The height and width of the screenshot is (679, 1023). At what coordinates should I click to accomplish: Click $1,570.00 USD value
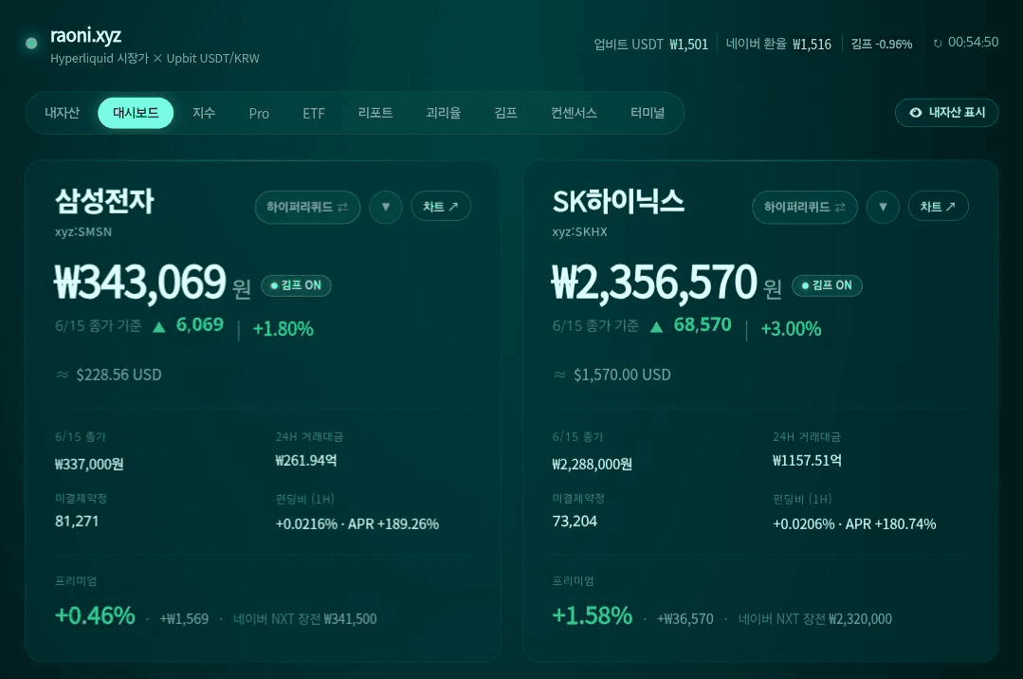coord(622,375)
